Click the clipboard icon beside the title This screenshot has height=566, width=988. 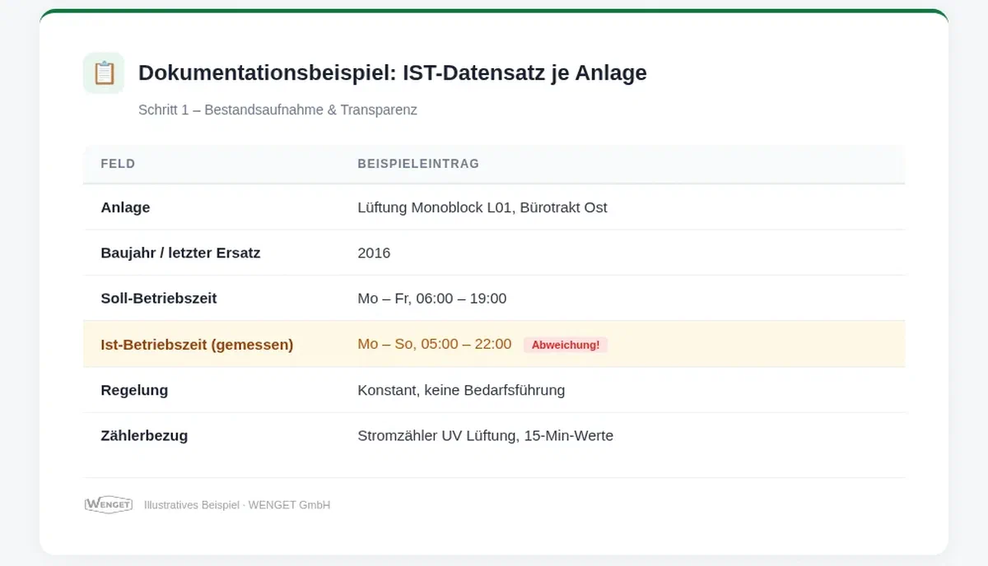pos(104,73)
